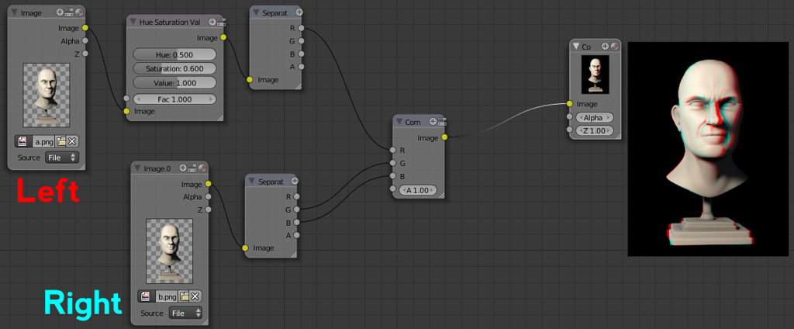Unlink b.png with the X icon

(x=195, y=296)
